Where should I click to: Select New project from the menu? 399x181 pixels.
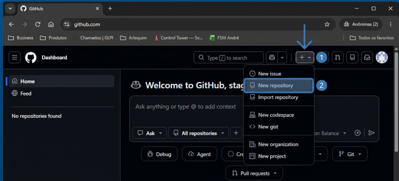pyautogui.click(x=279, y=156)
